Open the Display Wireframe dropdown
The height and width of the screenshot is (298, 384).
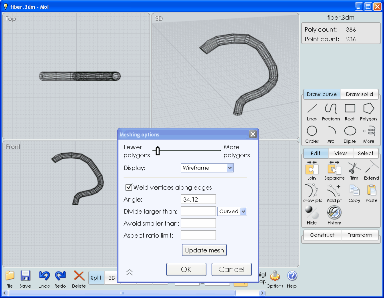(x=207, y=168)
